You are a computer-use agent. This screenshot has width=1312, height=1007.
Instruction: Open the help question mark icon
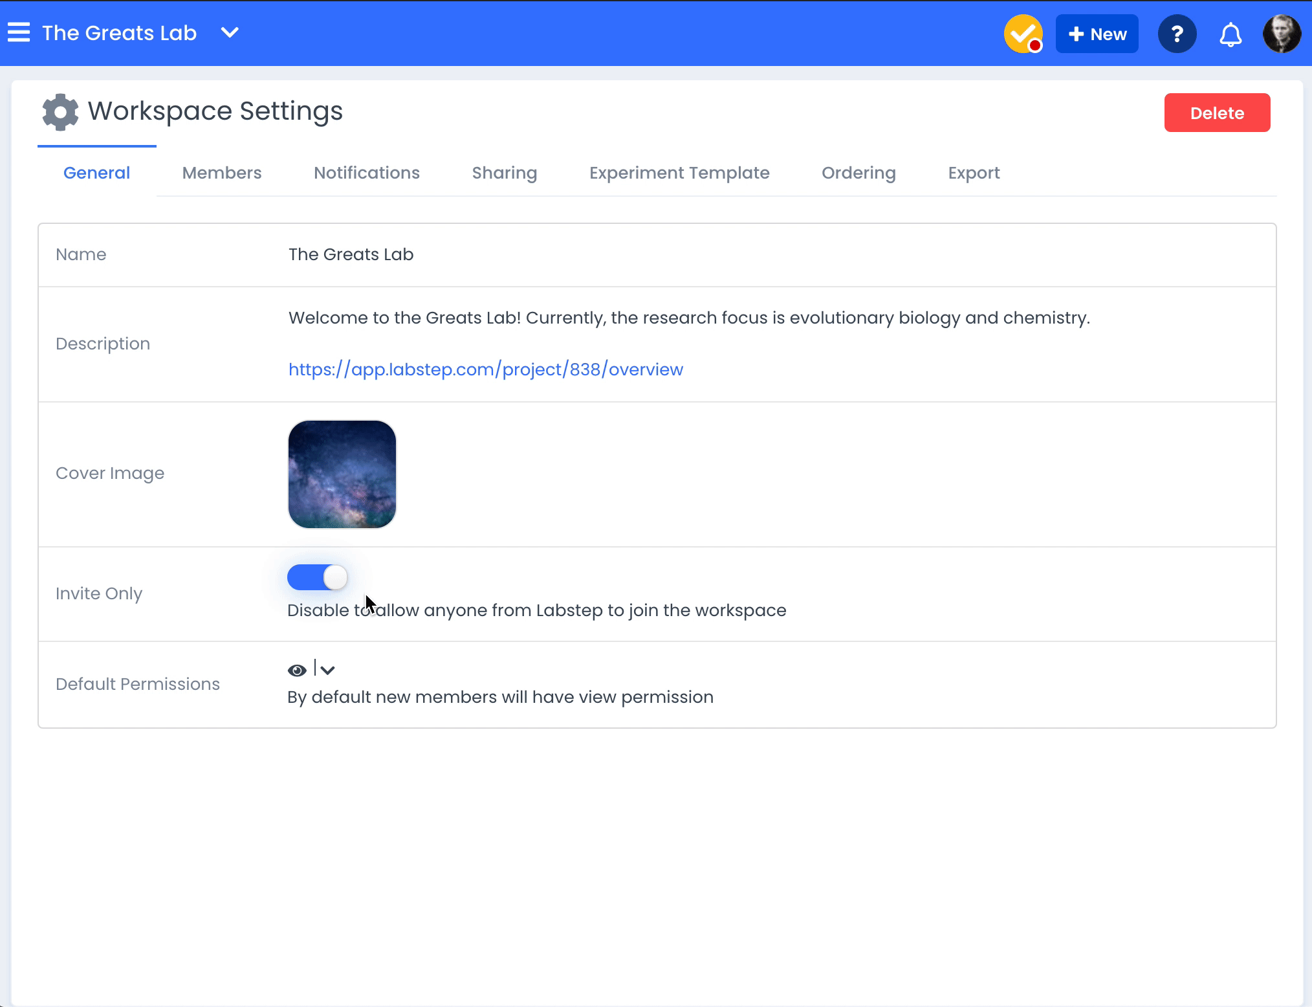coord(1177,34)
